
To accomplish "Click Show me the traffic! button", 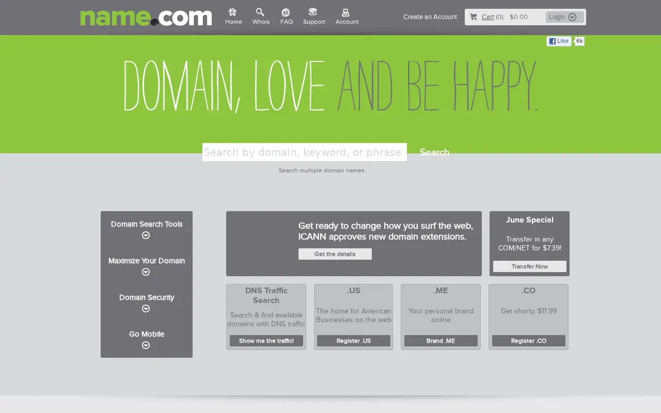I will point(266,341).
